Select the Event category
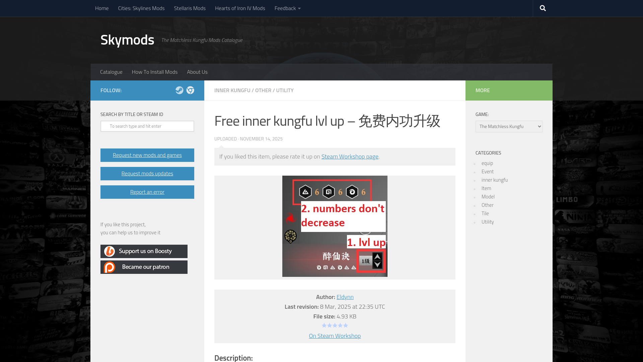Viewport: 643px width, 362px height. click(x=488, y=172)
